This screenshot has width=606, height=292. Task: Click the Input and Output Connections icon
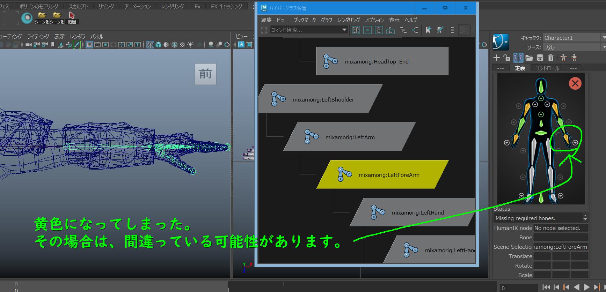tap(415, 30)
